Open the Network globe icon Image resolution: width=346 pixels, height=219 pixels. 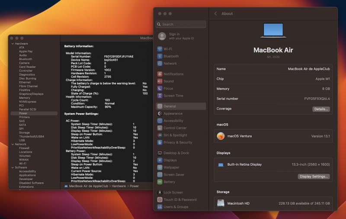pos(160,63)
